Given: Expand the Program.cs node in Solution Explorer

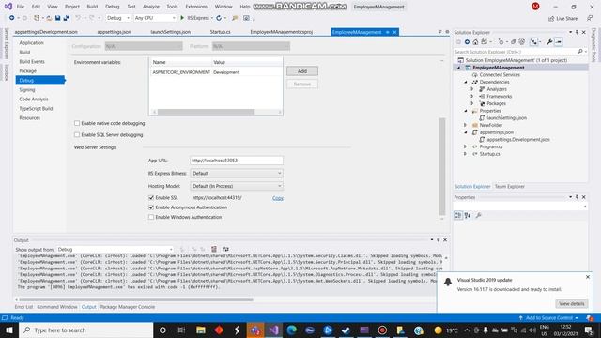Looking at the screenshot, I should 466,146.
